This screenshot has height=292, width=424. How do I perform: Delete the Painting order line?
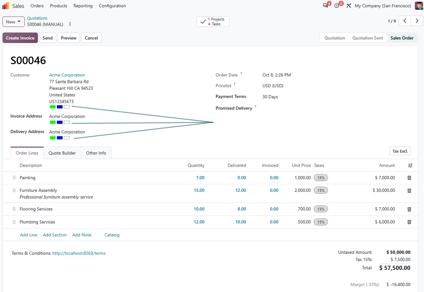pos(409,178)
